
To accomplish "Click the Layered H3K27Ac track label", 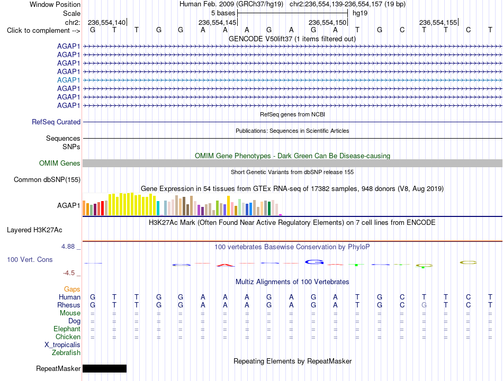I will point(34,230).
